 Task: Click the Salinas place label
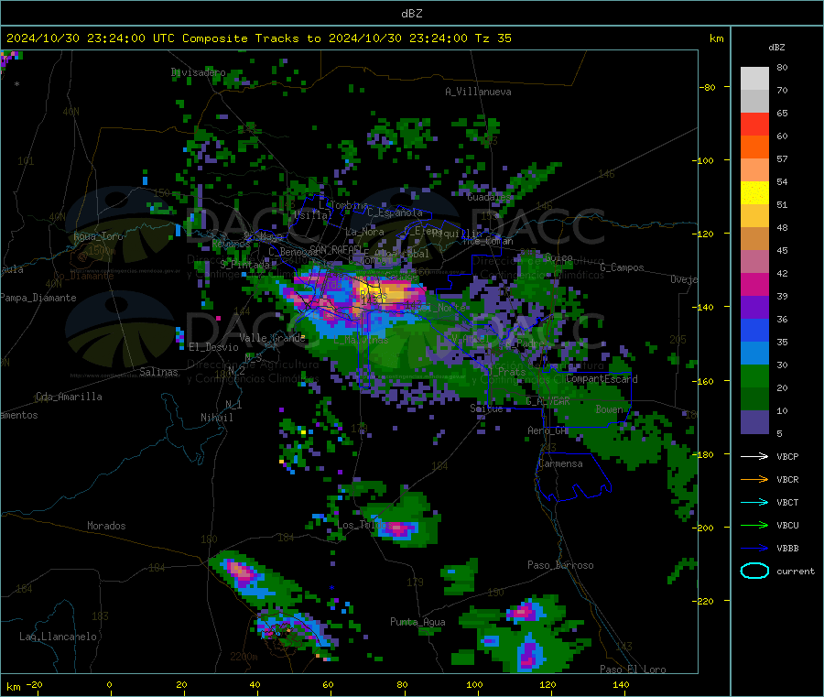point(158,372)
